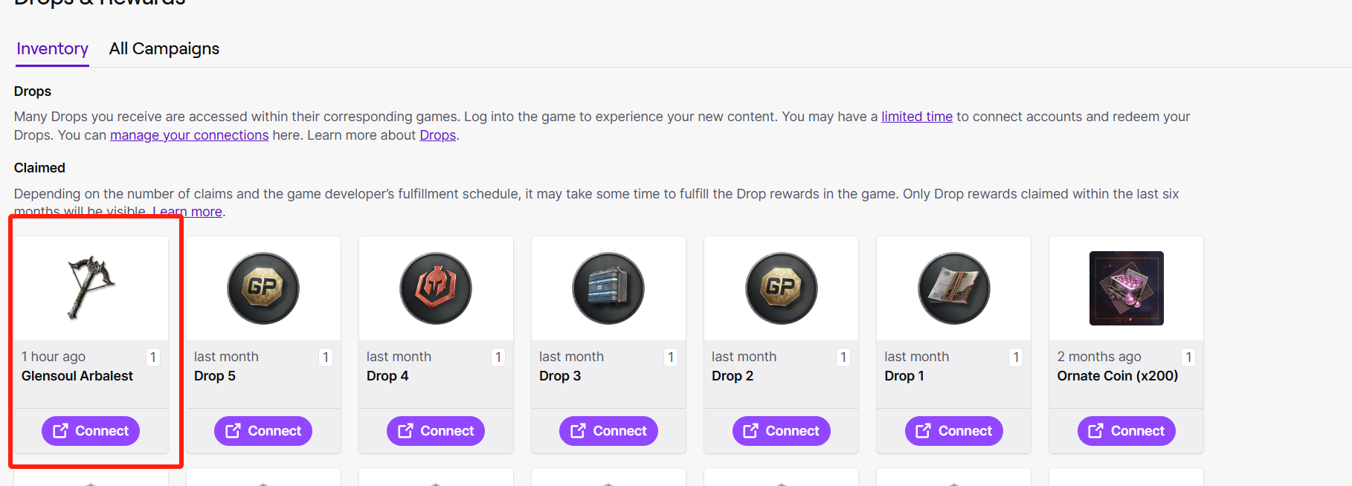This screenshot has height=486, width=1352.
Task: Select the Drop 1 banknote icon
Action: coord(953,288)
